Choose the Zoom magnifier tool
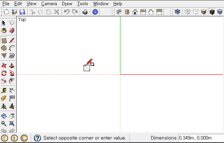The image size is (224, 143). [x=4, y=124]
